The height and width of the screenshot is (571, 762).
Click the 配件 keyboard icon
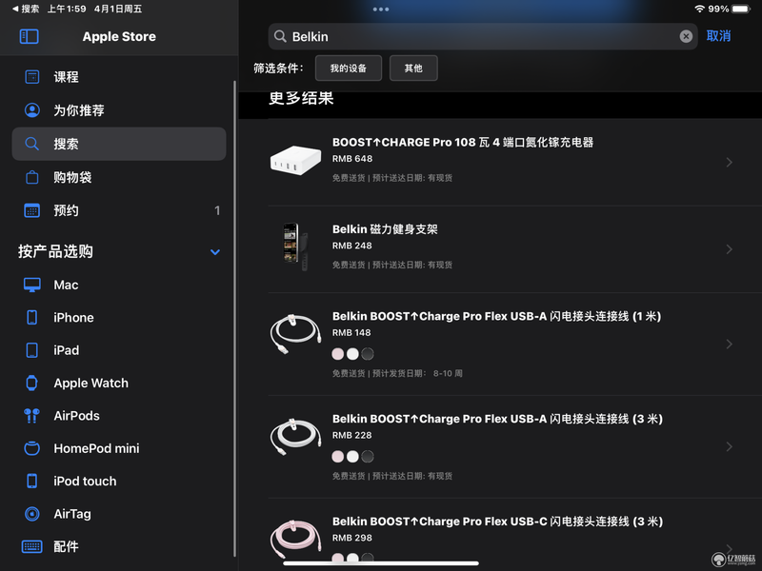pyautogui.click(x=32, y=546)
